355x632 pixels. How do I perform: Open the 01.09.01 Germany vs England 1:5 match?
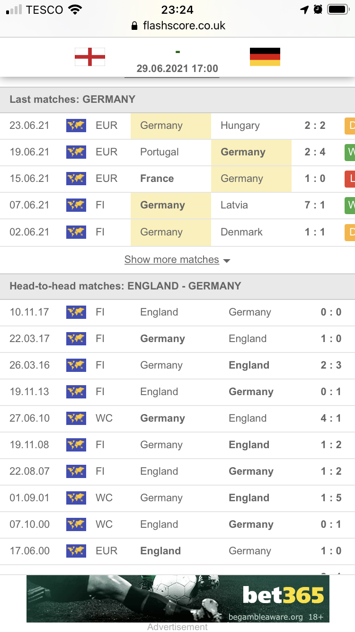point(177,498)
